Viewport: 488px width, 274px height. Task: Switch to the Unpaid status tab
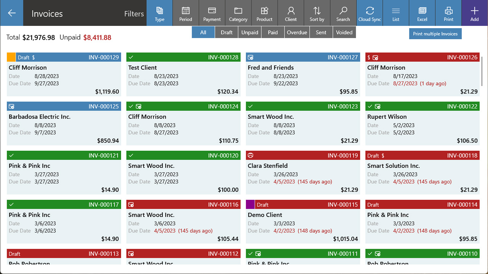click(x=250, y=32)
